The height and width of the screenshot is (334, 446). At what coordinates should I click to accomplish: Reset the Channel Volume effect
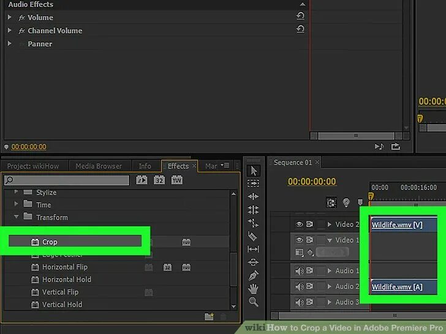(x=300, y=29)
